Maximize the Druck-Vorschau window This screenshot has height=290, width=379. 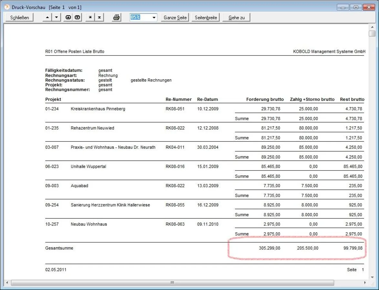coord(356,7)
